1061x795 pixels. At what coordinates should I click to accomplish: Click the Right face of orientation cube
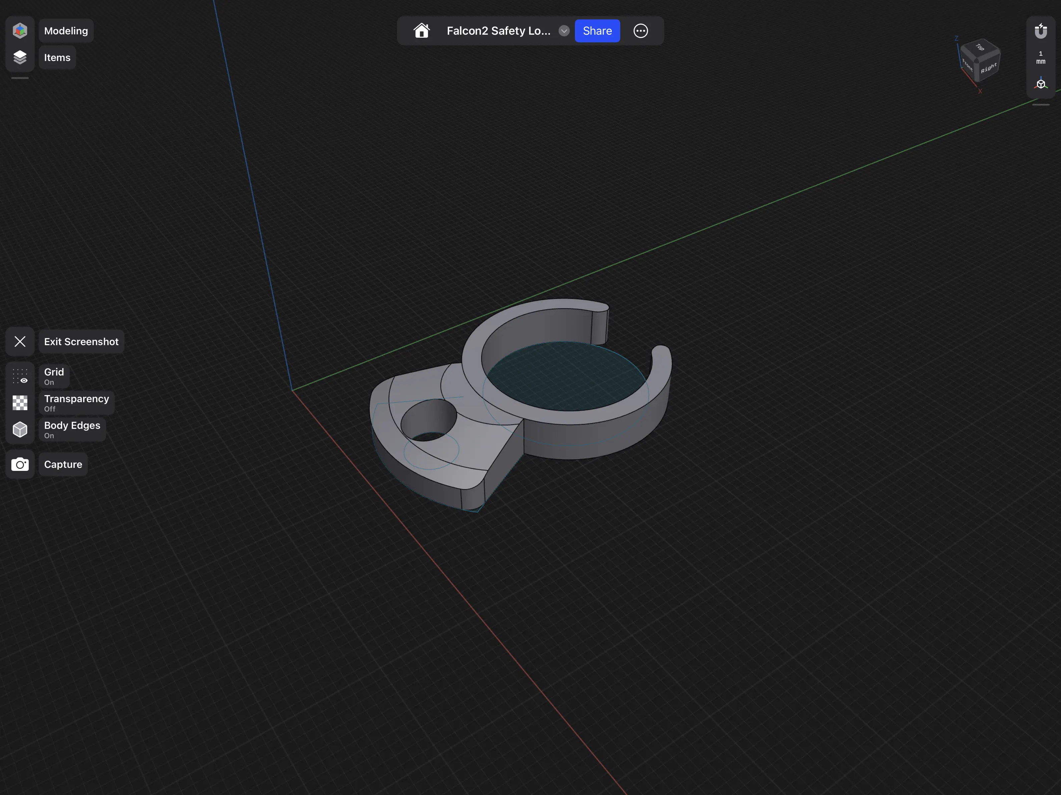click(989, 69)
